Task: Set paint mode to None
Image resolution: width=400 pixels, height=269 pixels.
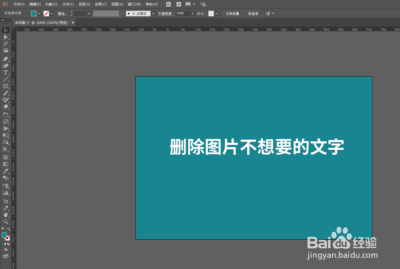Action: pyautogui.click(x=8, y=244)
